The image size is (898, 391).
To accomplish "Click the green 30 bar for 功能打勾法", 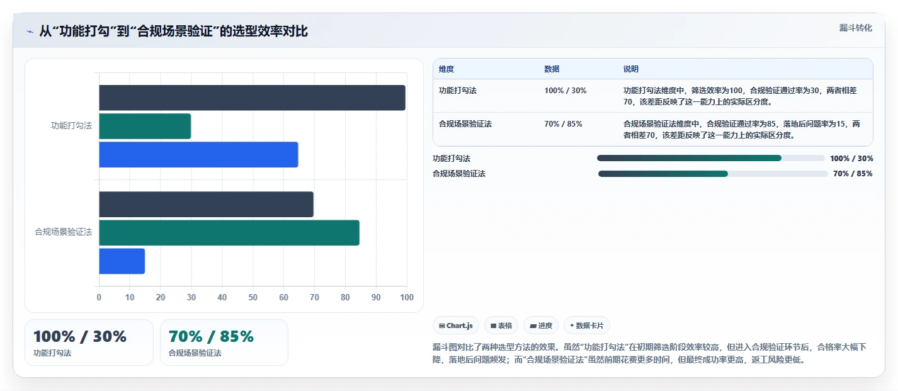I will click(x=145, y=126).
